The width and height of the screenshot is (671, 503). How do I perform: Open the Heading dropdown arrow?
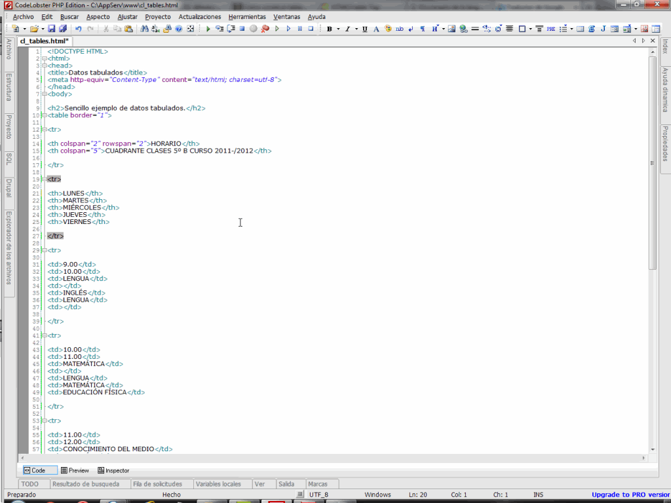click(444, 29)
